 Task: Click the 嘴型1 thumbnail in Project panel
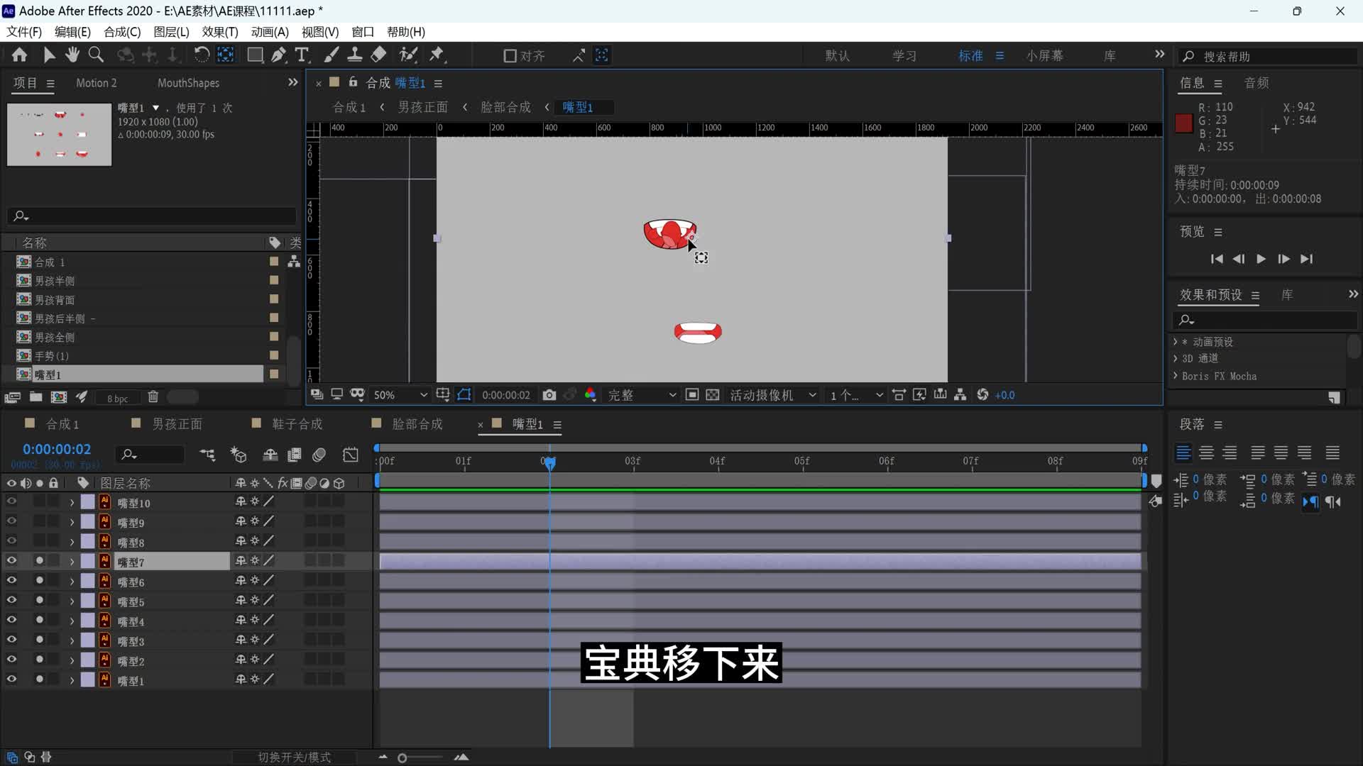[59, 134]
